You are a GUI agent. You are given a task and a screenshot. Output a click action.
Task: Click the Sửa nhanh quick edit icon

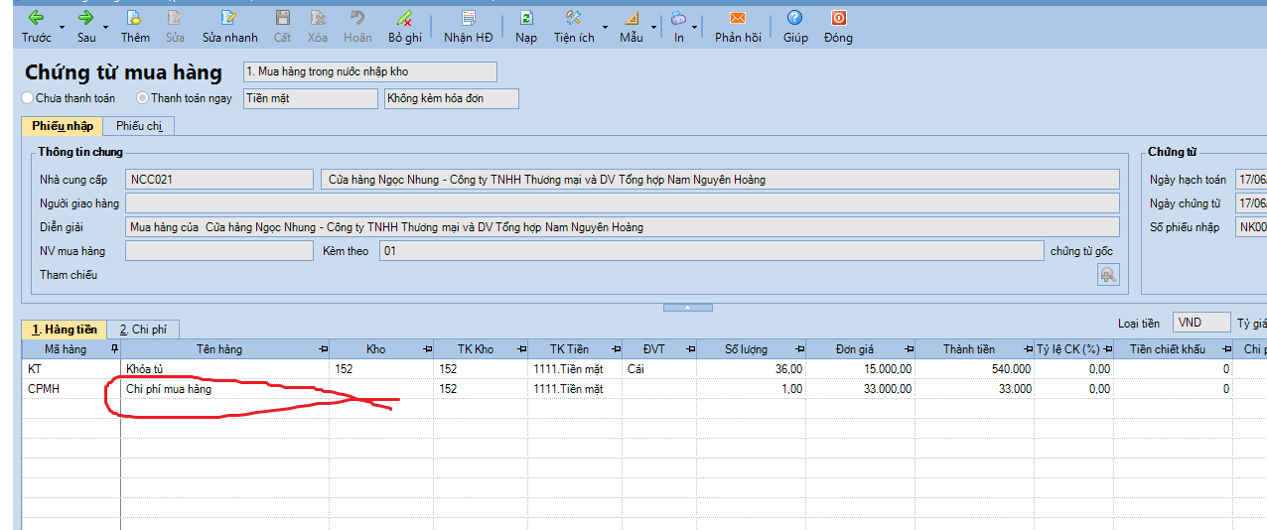[229, 18]
